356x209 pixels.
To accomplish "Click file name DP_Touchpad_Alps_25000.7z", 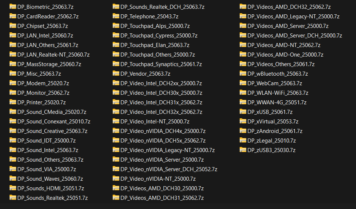I will tap(155, 26).
